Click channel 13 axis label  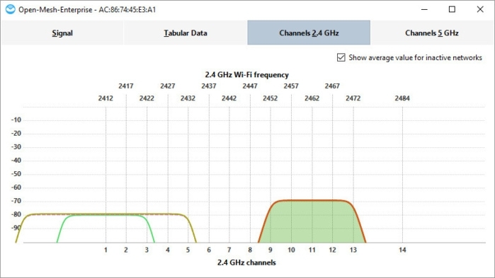[353, 250]
